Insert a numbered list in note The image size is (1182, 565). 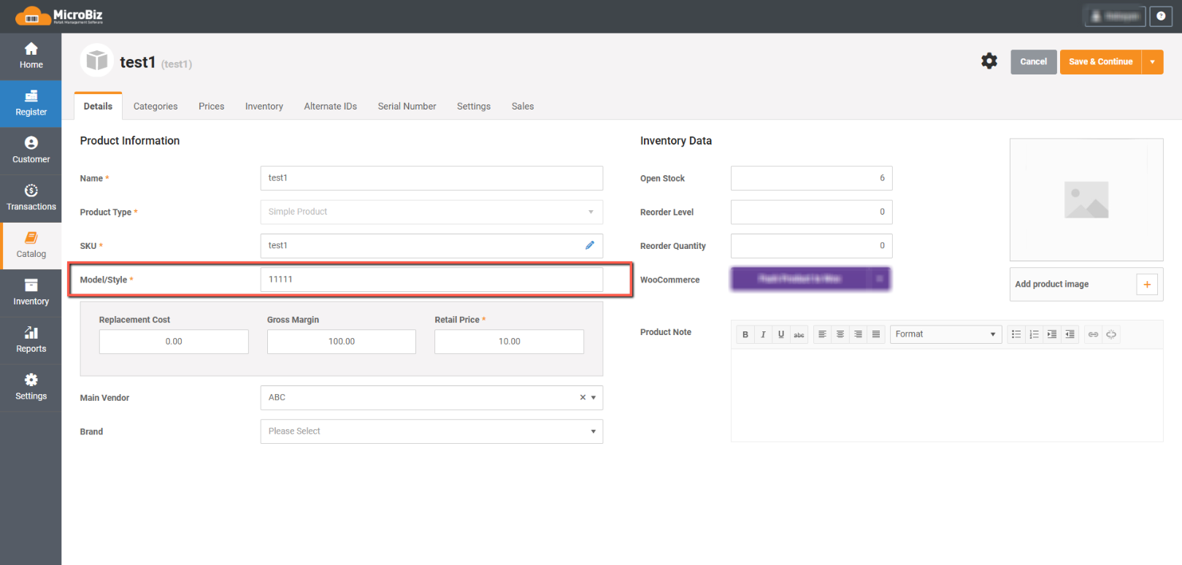[1034, 334]
